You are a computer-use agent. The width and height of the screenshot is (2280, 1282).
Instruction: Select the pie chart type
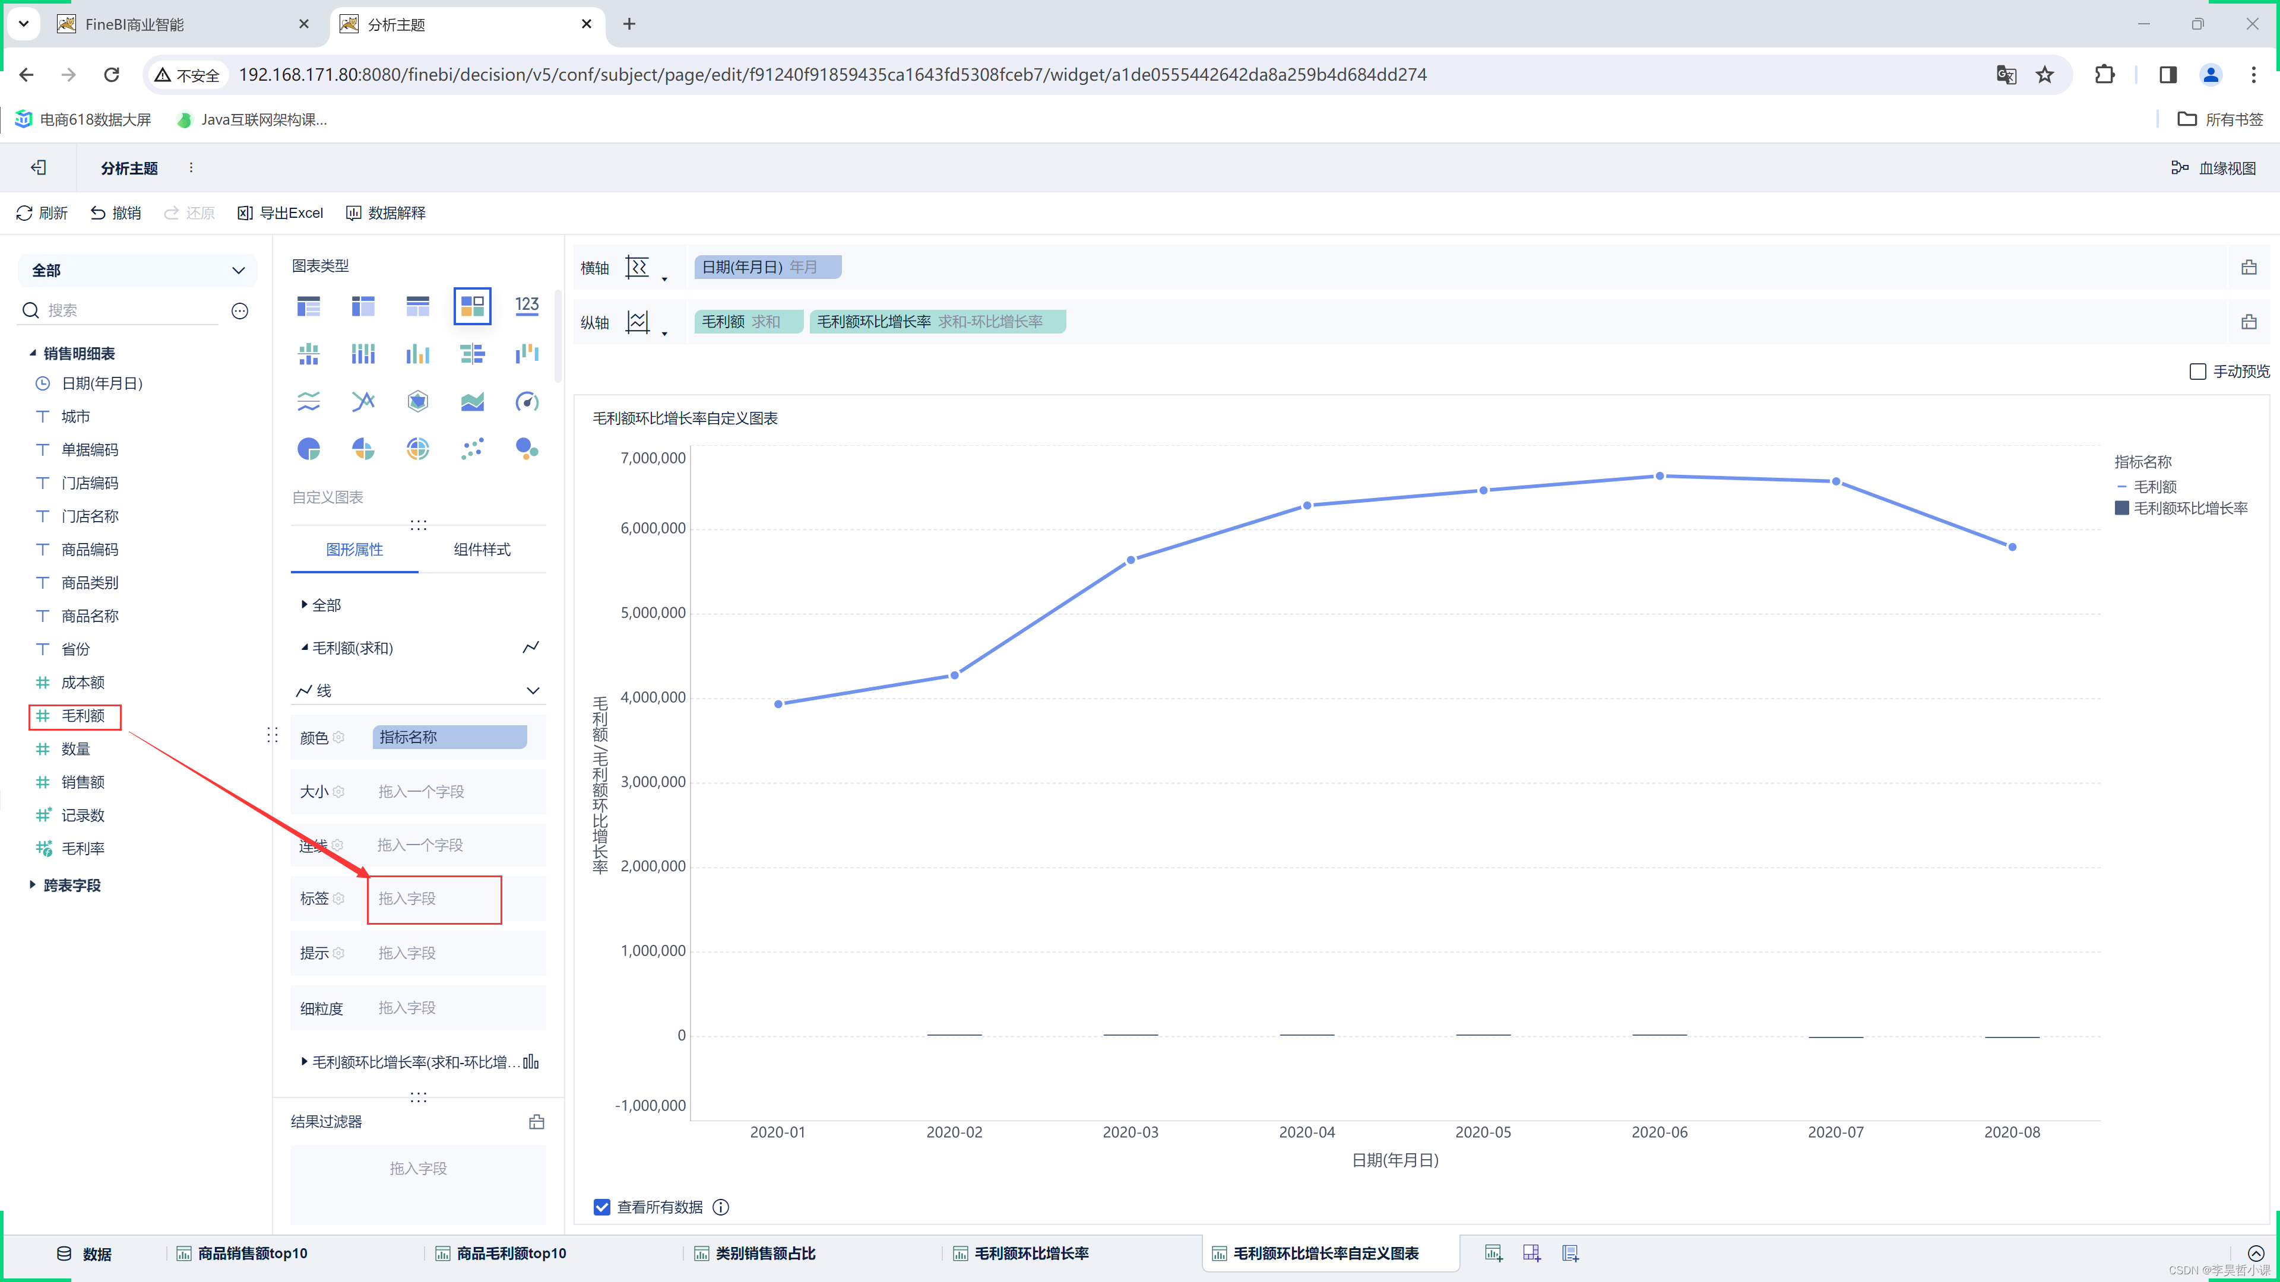(x=309, y=449)
